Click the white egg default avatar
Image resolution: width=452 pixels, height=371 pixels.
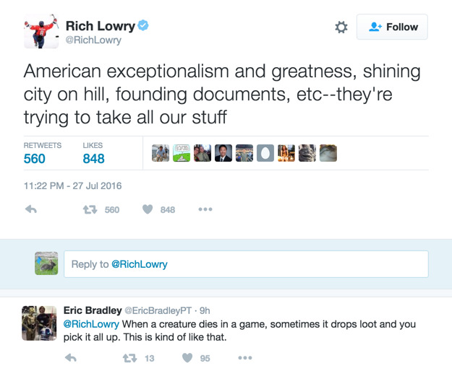point(265,153)
